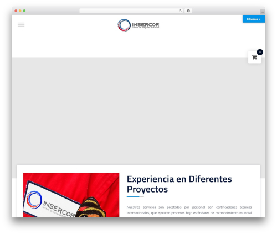Click the 'Experiencia en Diferentes Proyectos' heading
The width and height of the screenshot is (277, 234).
click(x=179, y=184)
